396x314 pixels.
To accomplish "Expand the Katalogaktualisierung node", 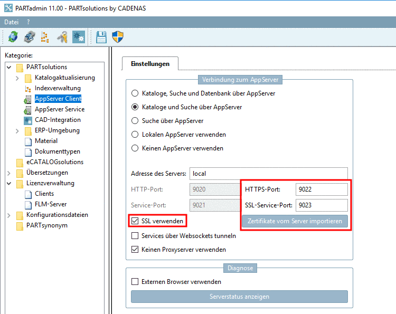I will point(17,78).
